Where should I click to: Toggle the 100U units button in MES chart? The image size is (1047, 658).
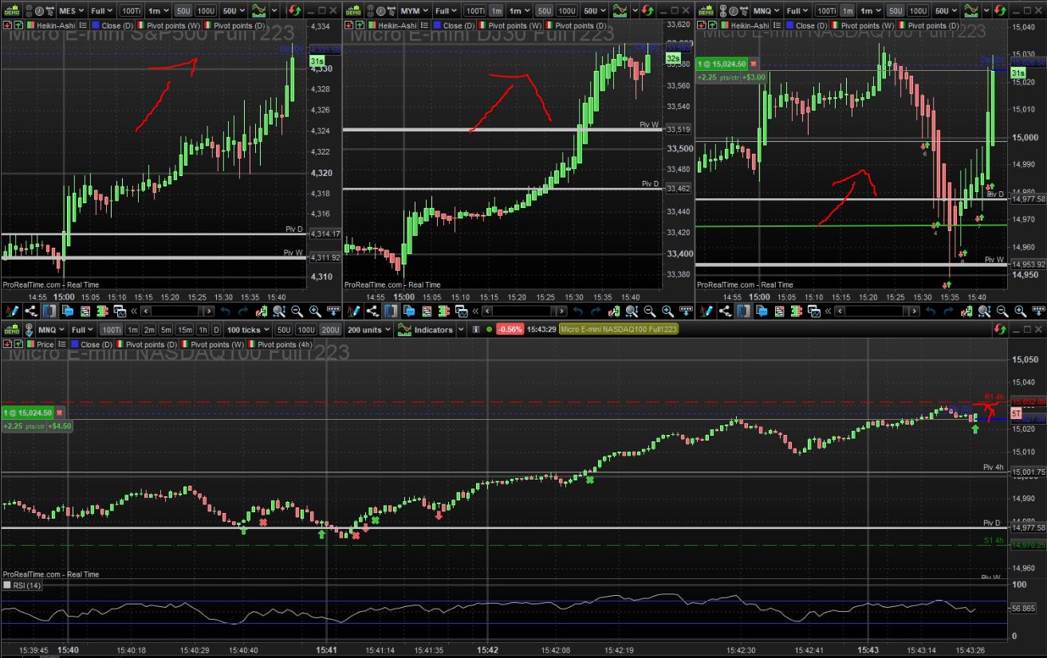(205, 11)
